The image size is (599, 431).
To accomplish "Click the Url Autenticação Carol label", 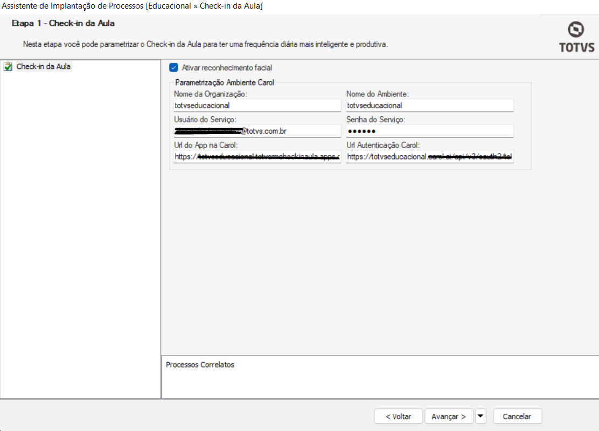I will point(383,145).
